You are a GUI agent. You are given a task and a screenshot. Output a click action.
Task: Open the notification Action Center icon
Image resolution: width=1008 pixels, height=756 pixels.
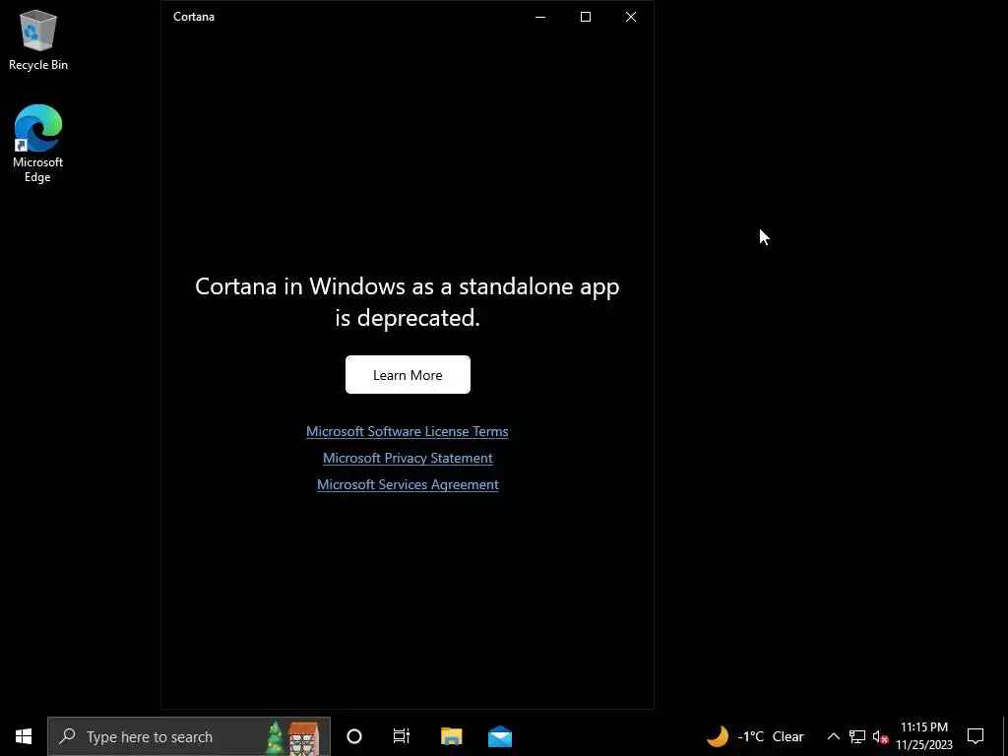[976, 736]
